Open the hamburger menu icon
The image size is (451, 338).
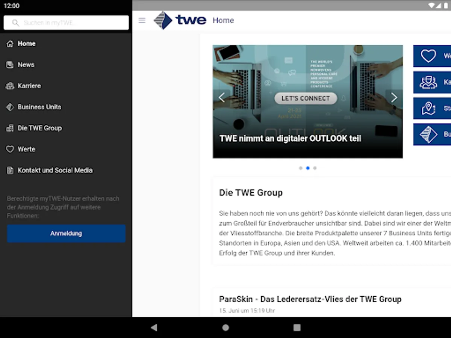(x=142, y=20)
